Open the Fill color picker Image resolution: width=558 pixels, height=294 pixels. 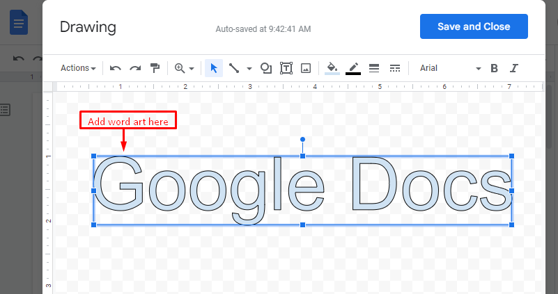pyautogui.click(x=332, y=68)
